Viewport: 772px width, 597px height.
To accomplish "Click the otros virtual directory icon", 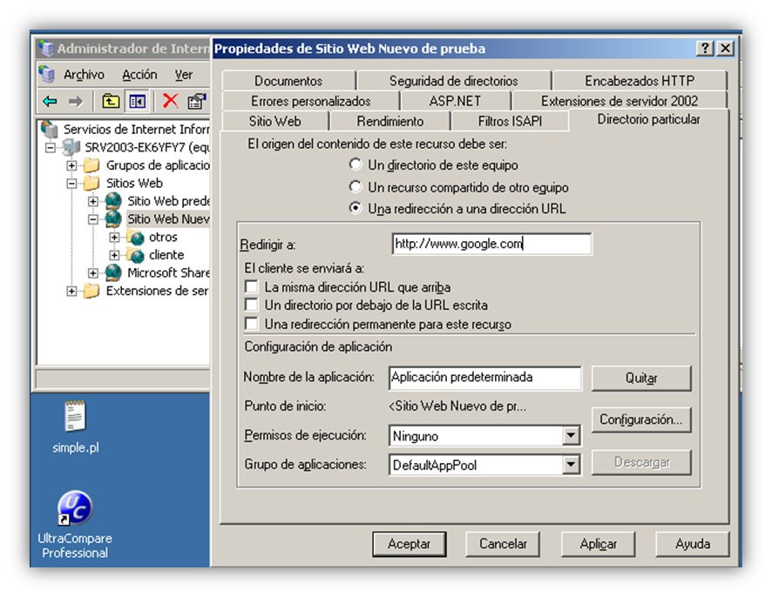I will click(135, 238).
